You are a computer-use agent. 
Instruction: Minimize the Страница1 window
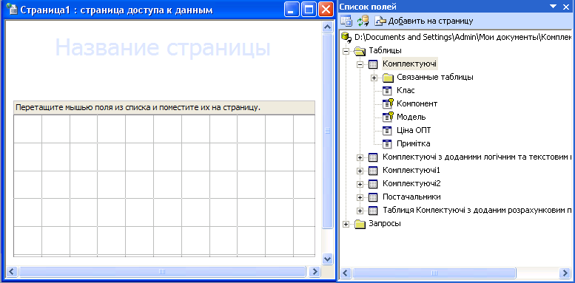(292, 9)
